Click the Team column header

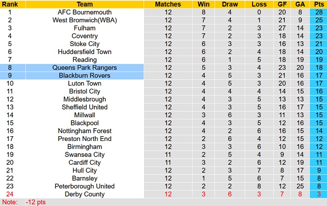pyautogui.click(x=85, y=4)
